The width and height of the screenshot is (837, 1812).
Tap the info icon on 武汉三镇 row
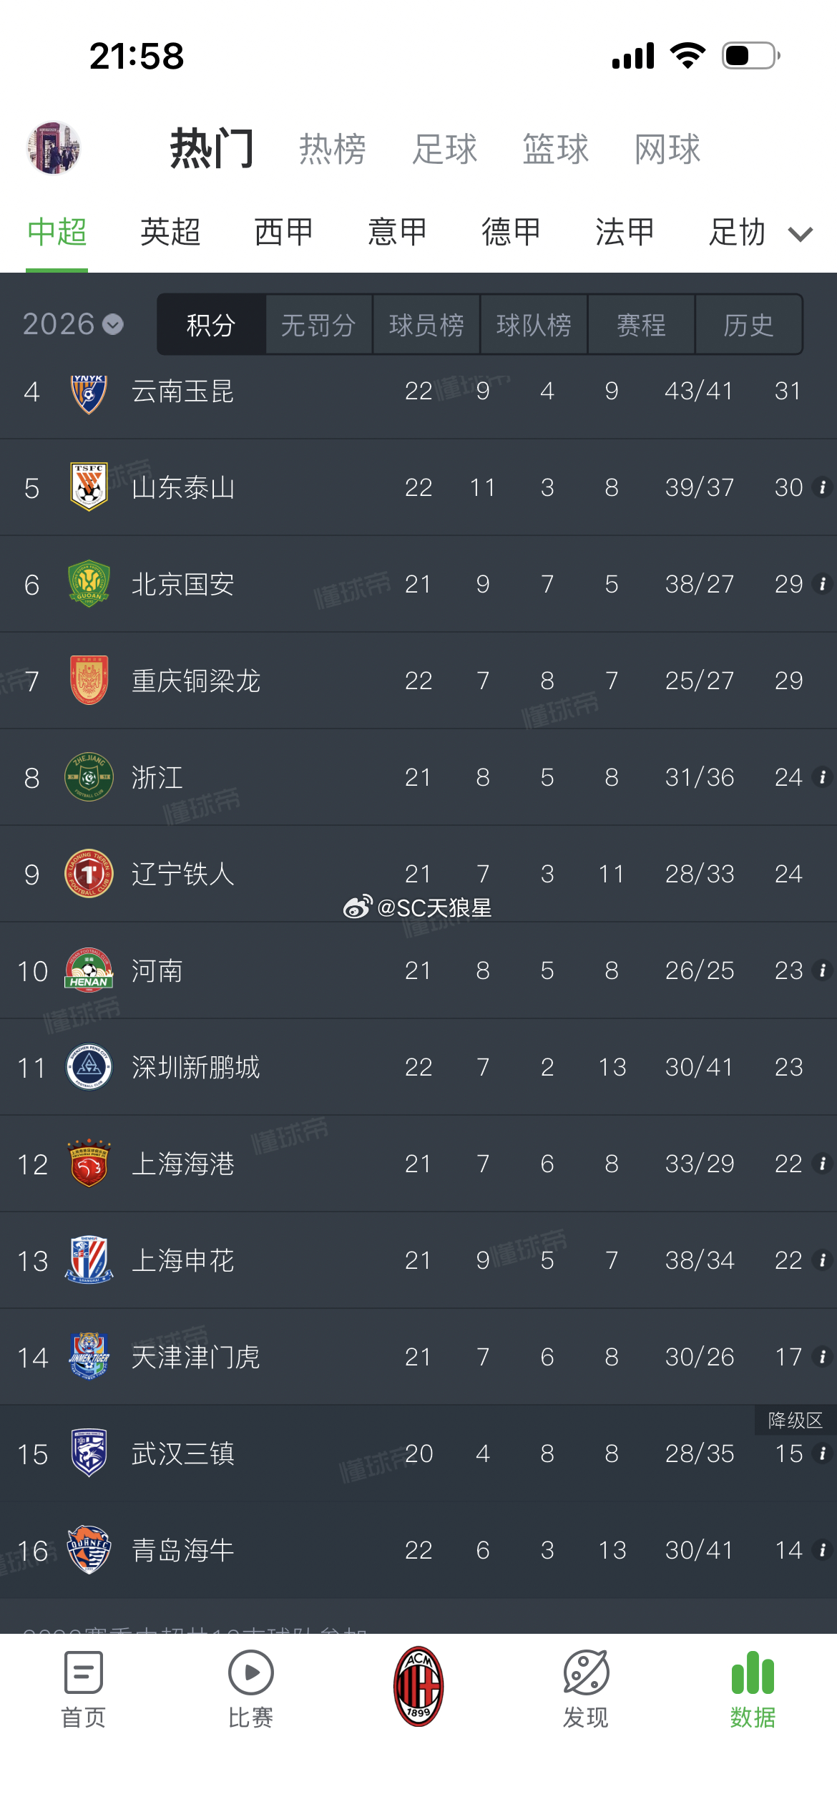(823, 1453)
